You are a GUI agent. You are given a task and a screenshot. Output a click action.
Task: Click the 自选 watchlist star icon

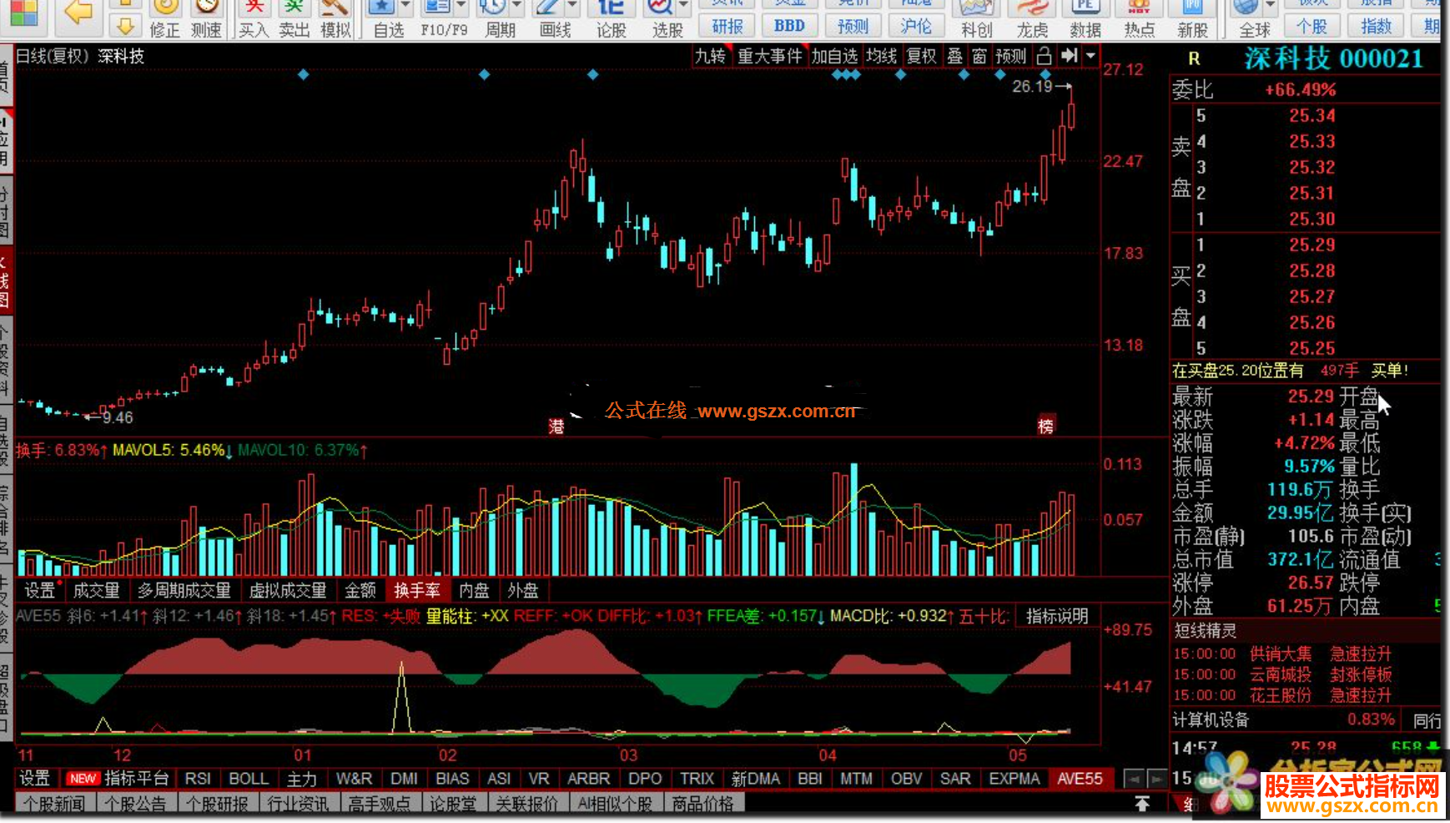click(382, 8)
